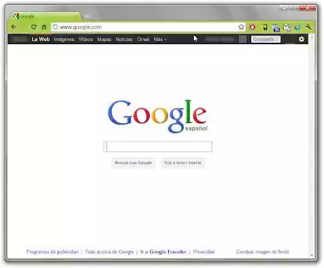Image resolution: width=324 pixels, height=268 pixels.
Task: Click Cambiar imagen de fondo link
Action: 262,252
